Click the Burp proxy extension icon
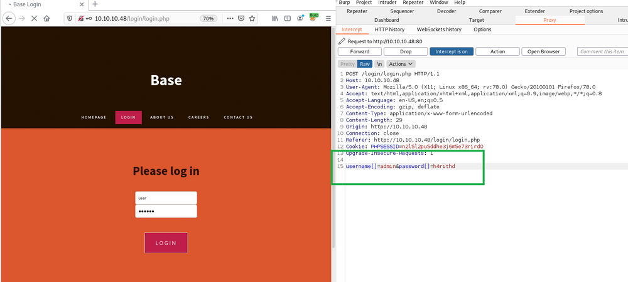Viewport: 628px width, 282px height. tap(313, 18)
